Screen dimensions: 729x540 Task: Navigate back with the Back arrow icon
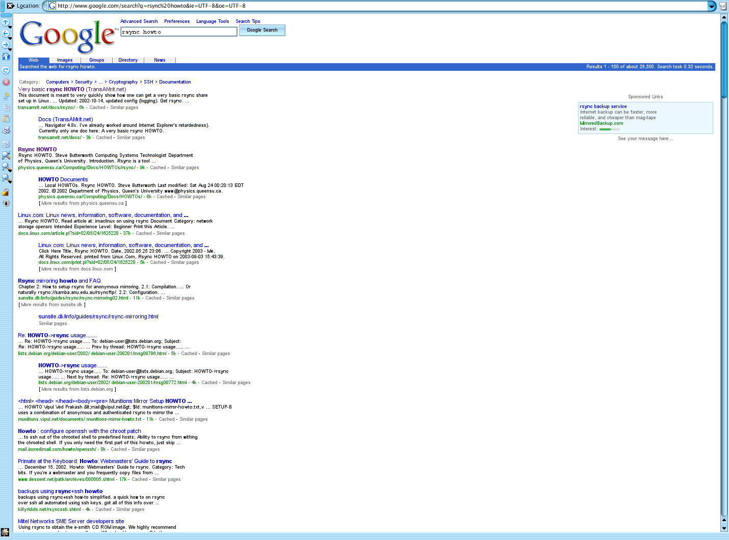6,34
